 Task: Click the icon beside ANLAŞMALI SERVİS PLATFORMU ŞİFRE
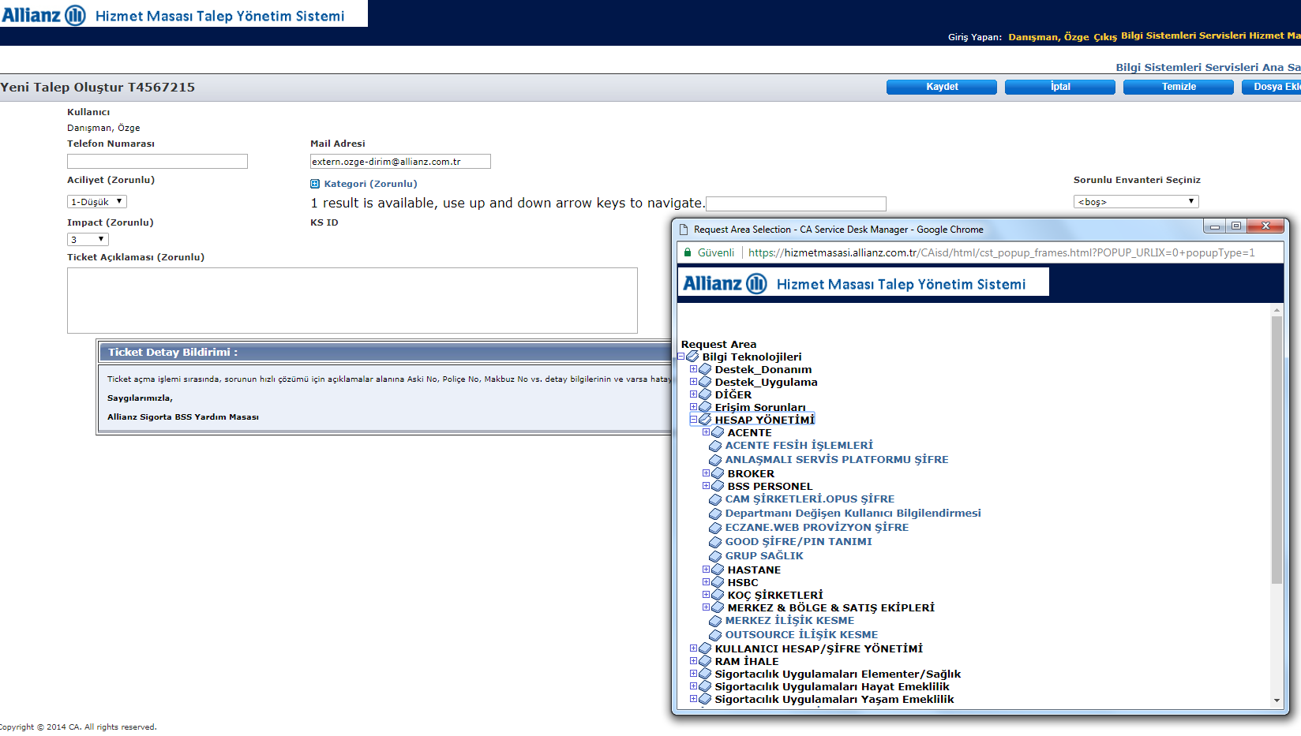point(716,460)
